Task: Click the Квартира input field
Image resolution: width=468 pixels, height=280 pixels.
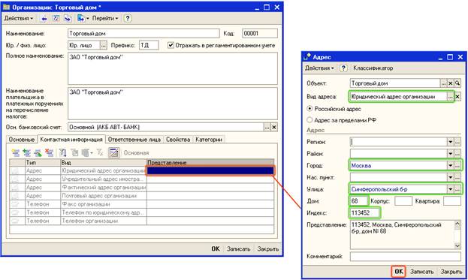Action: [452, 201]
